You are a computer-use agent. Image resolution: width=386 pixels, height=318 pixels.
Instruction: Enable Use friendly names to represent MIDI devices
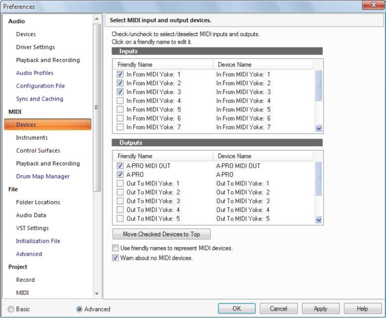click(x=115, y=248)
